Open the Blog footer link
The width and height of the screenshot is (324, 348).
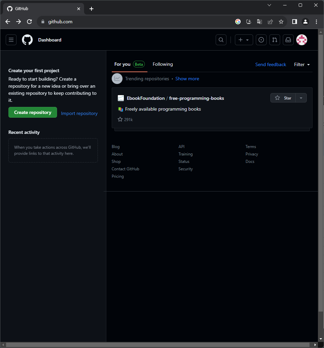[115, 147]
